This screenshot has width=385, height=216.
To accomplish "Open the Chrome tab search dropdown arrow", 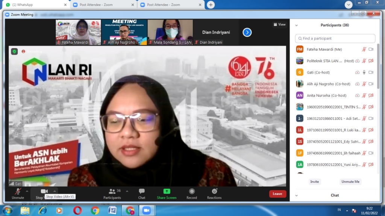I will pyautogui.click(x=349, y=5).
